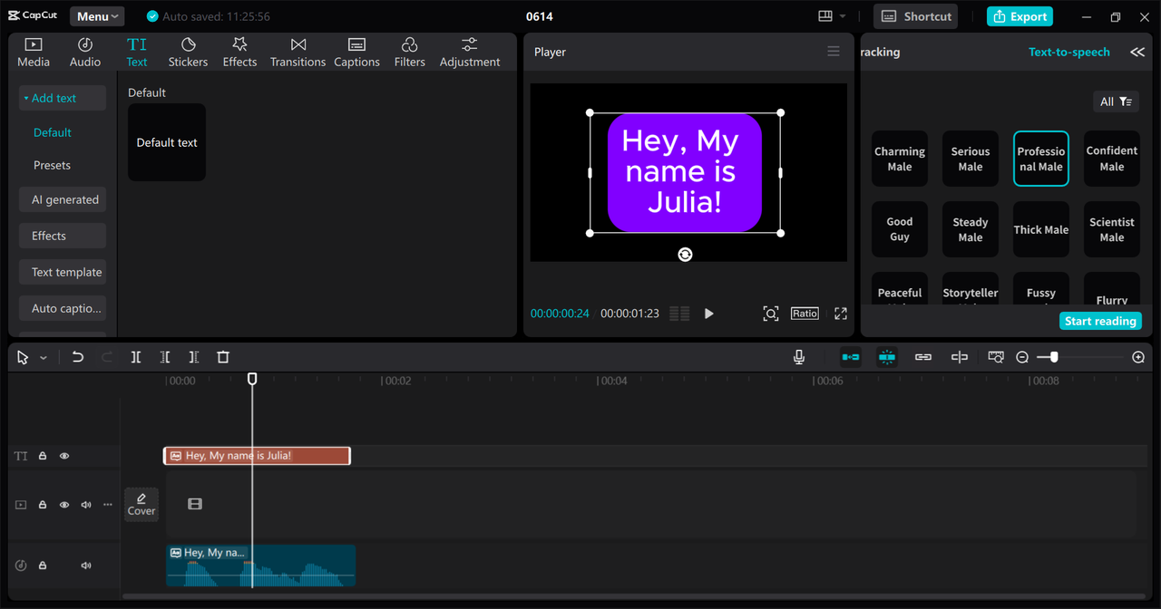The image size is (1161, 609).
Task: Lock the text track
Action: pos(43,456)
